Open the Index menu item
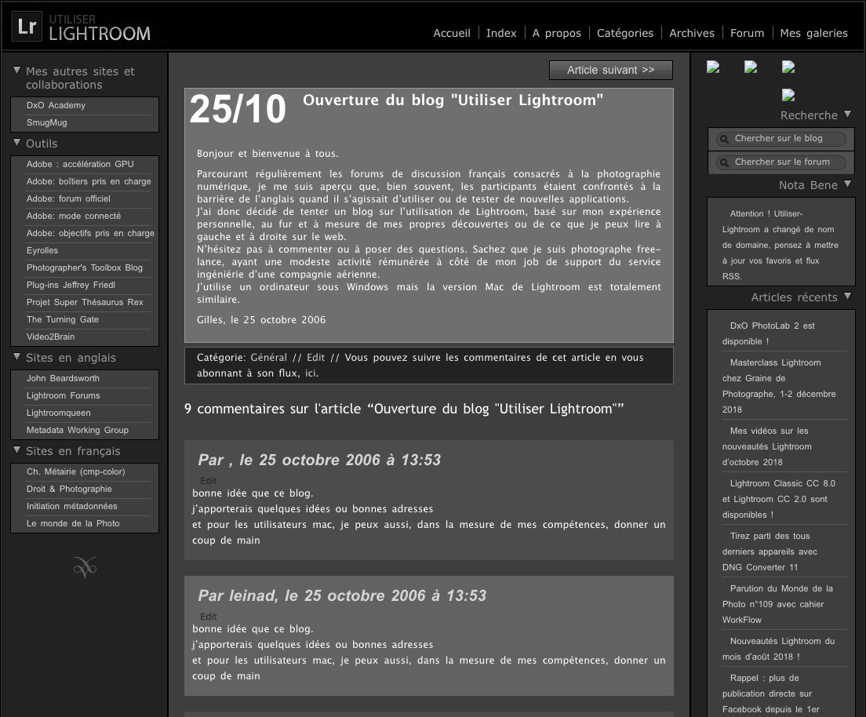The height and width of the screenshot is (717, 866). point(501,33)
